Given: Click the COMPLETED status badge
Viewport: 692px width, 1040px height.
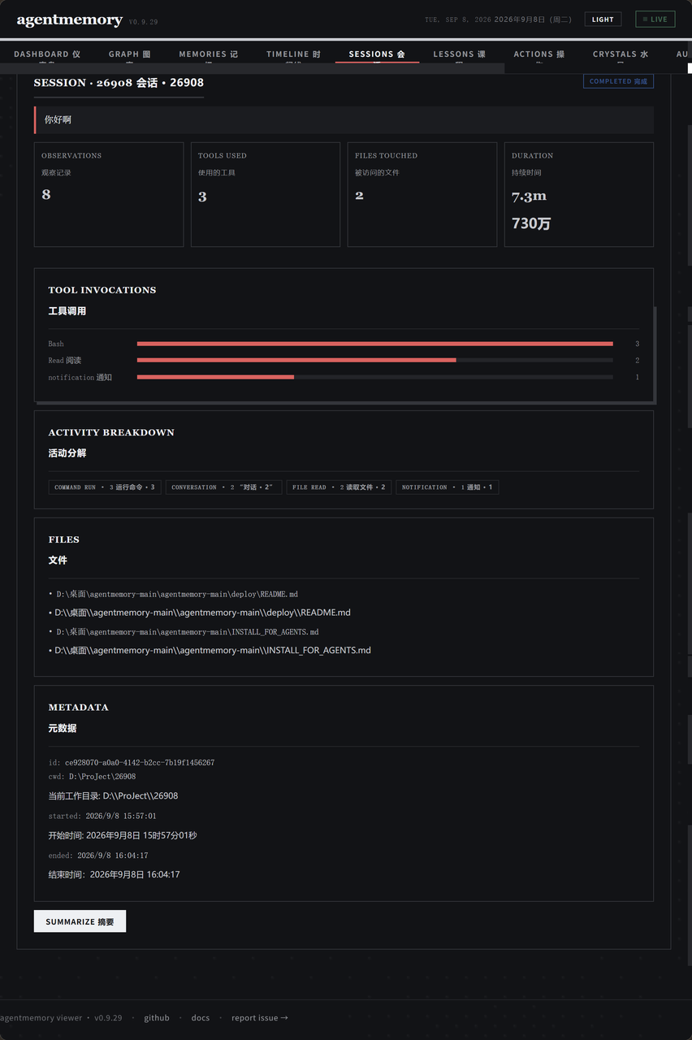Looking at the screenshot, I should click(x=618, y=81).
